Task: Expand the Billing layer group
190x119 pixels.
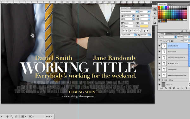Action: coord(163,80)
